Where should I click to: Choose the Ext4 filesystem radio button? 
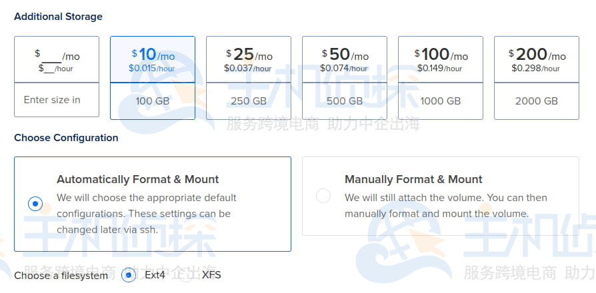pyautogui.click(x=129, y=274)
